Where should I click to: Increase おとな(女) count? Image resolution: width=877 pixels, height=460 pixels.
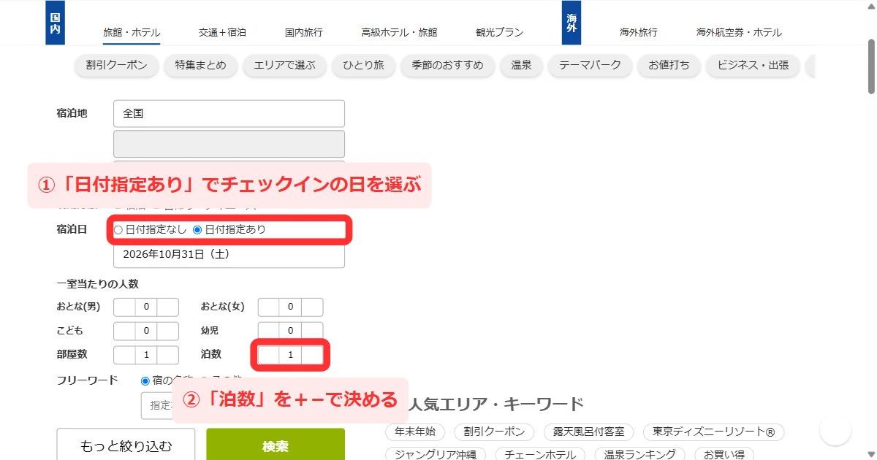click(312, 307)
